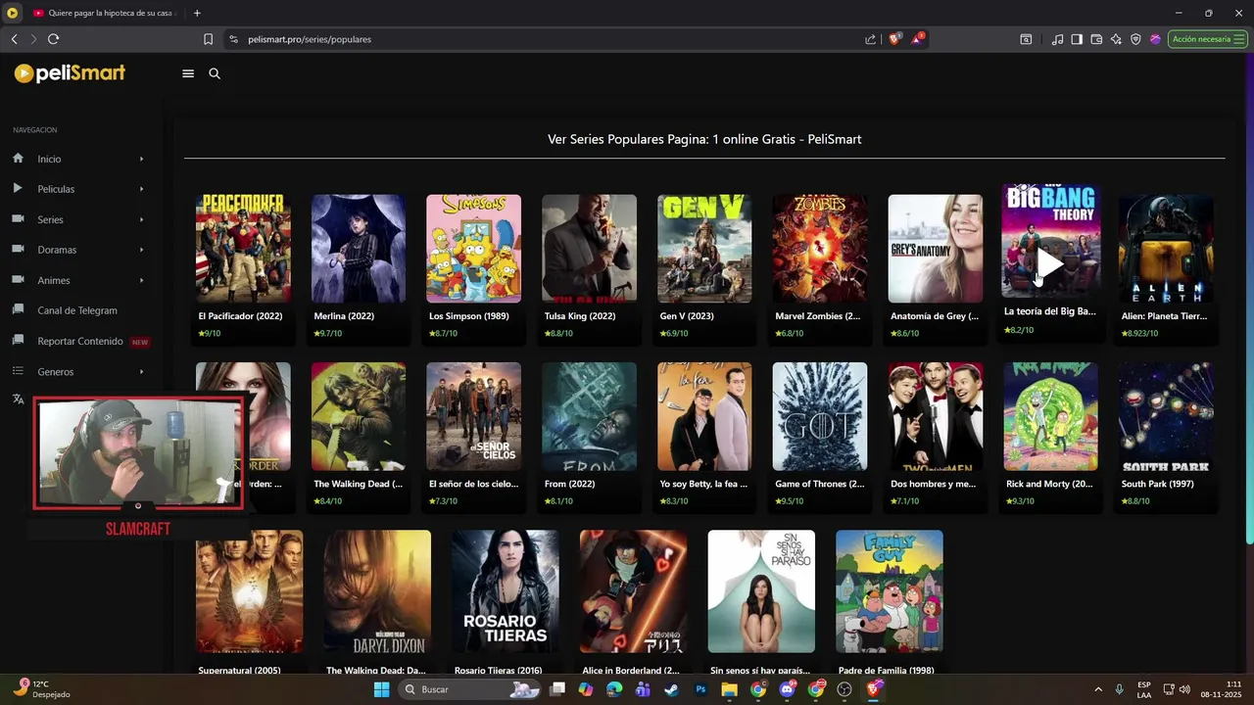Click the share icon in the address bar
1254x705 pixels.
870,39
